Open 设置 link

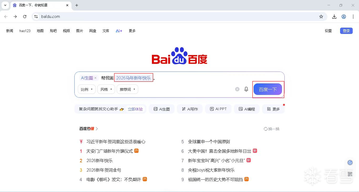(x=328, y=31)
